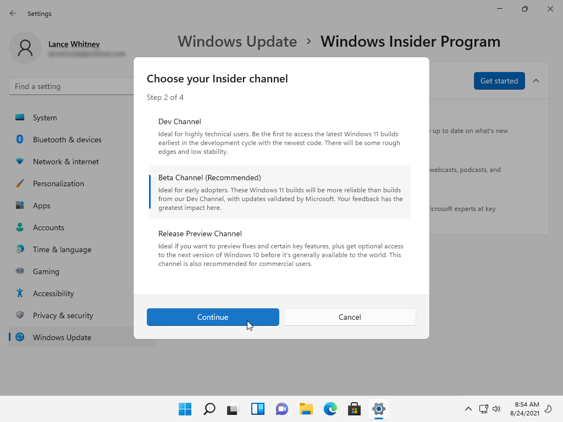Click the Accessibility figure icon
This screenshot has height=422, width=563.
[20, 293]
